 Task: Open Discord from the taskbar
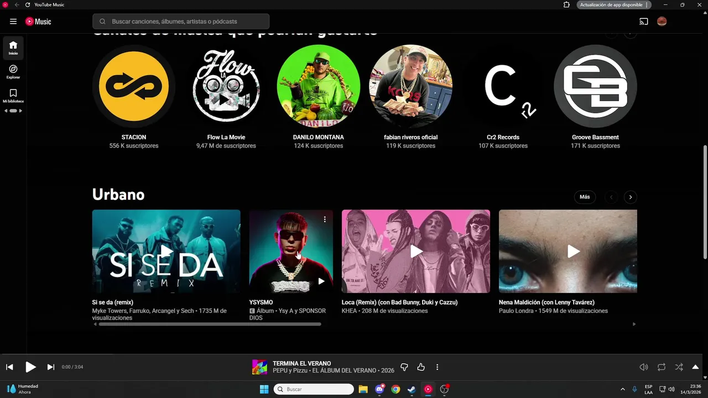point(379,389)
